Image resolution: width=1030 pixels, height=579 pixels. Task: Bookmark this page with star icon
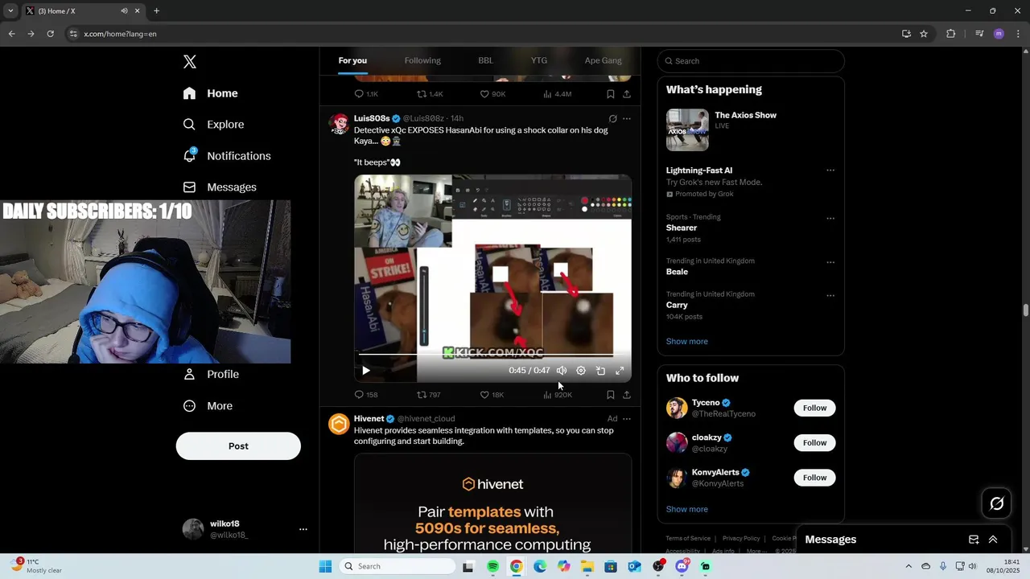point(924,34)
